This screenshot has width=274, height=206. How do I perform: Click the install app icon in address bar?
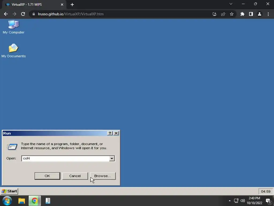(x=214, y=14)
